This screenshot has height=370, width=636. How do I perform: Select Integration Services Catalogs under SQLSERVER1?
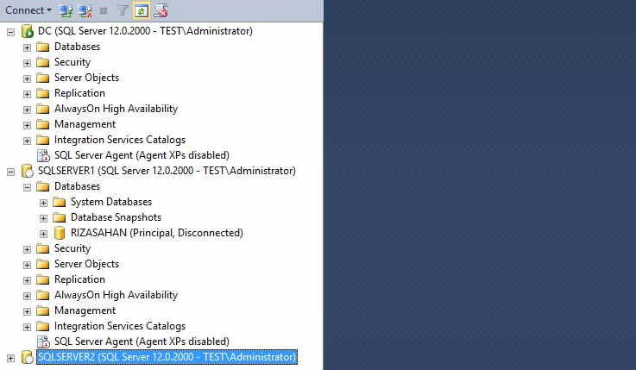pos(119,326)
